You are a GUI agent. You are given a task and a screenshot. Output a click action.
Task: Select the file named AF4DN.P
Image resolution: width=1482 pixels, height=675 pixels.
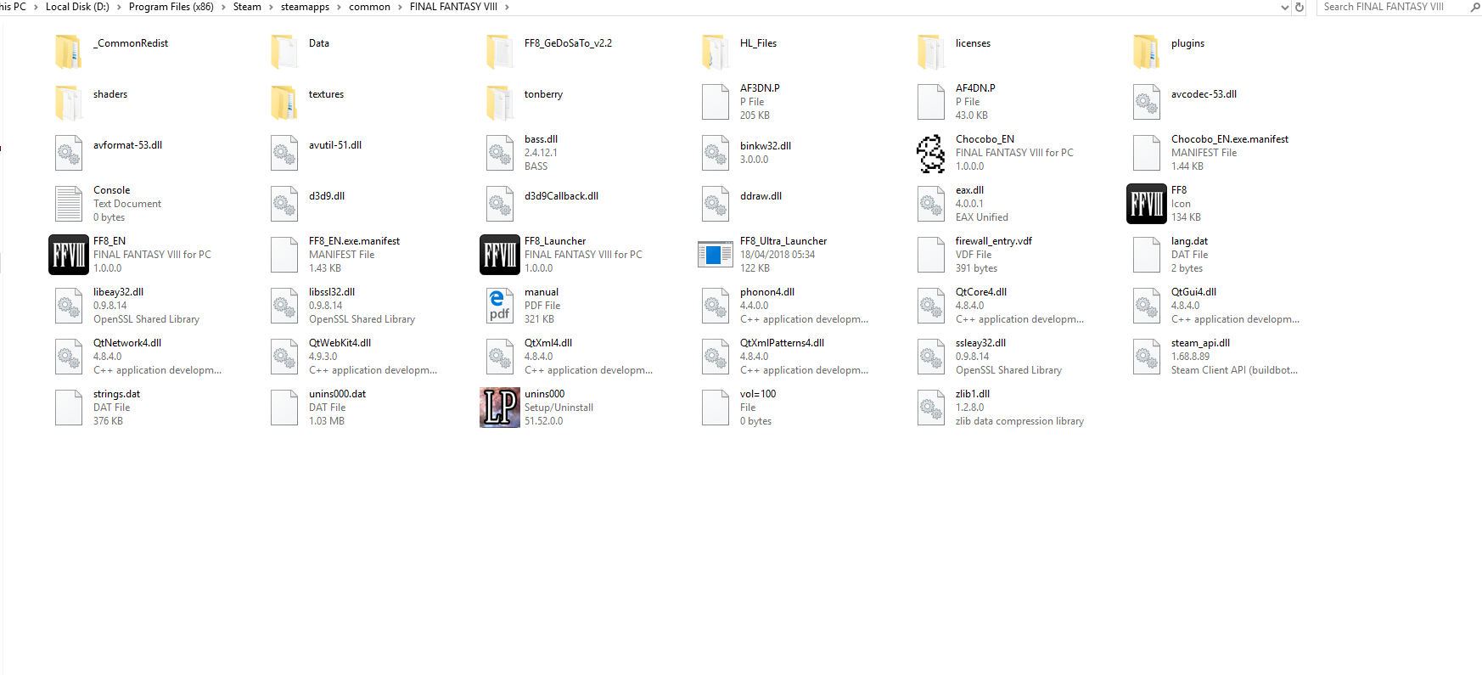click(975, 88)
